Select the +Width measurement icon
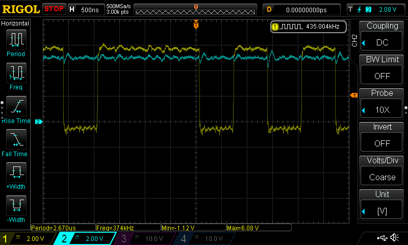Image resolution: width=408 pixels, height=245 pixels. click(16, 173)
